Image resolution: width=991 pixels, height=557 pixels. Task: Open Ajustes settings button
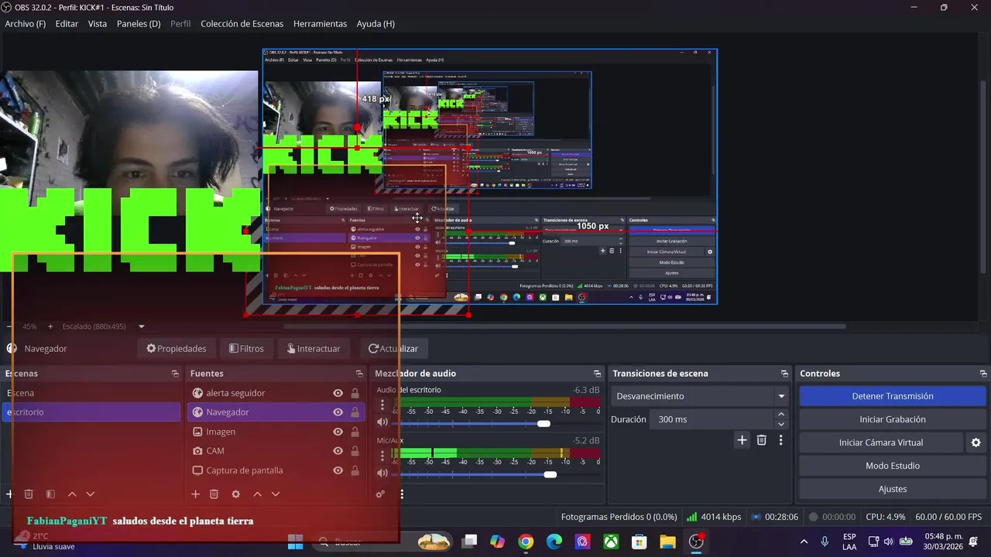(x=893, y=489)
